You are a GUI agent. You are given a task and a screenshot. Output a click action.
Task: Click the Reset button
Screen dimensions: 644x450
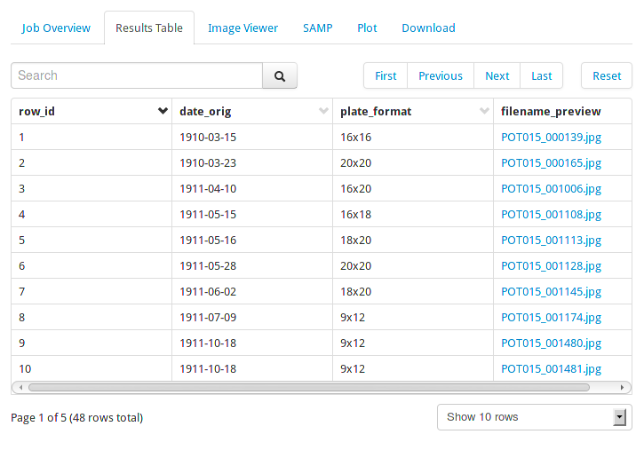point(607,76)
